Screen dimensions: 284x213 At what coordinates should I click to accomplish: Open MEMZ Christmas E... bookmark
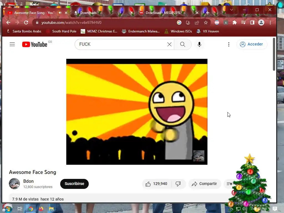tap(99, 31)
